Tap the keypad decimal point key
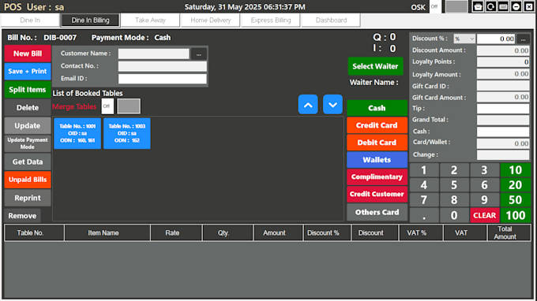 [x=424, y=215]
